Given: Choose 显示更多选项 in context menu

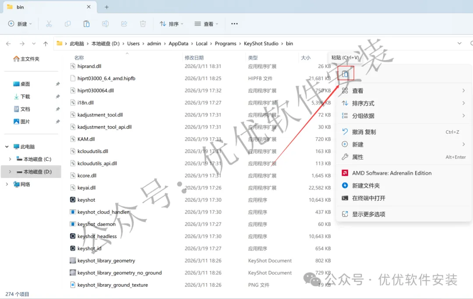Looking at the screenshot, I should click(404, 214).
